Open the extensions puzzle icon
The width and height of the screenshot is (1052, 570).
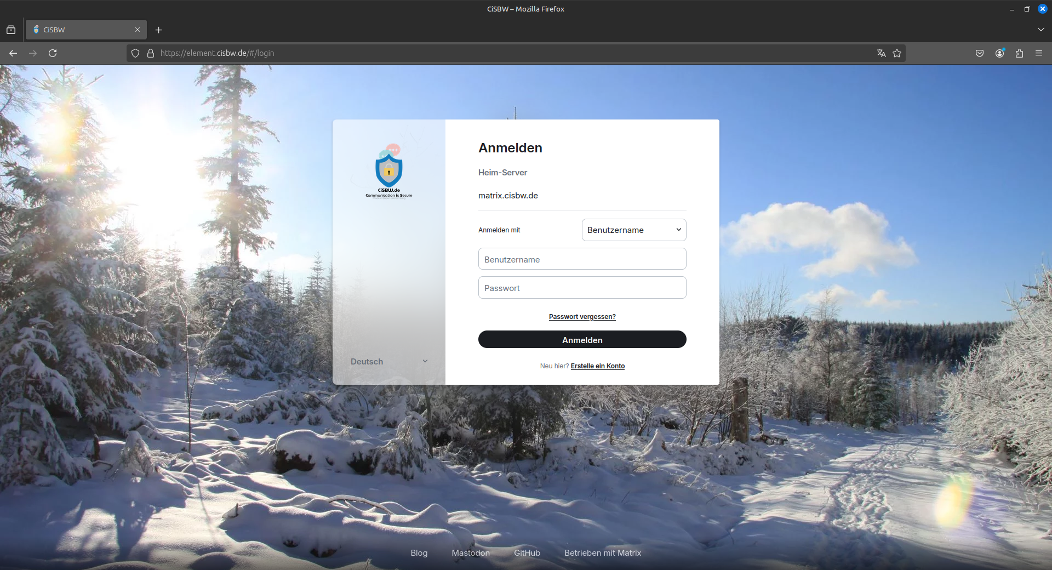[x=1019, y=53]
